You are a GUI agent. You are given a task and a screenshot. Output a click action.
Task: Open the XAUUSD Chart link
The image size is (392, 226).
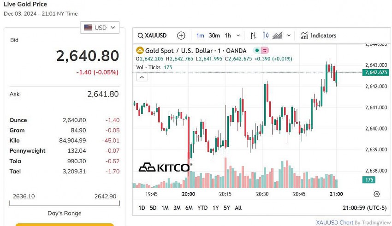(x=334, y=222)
